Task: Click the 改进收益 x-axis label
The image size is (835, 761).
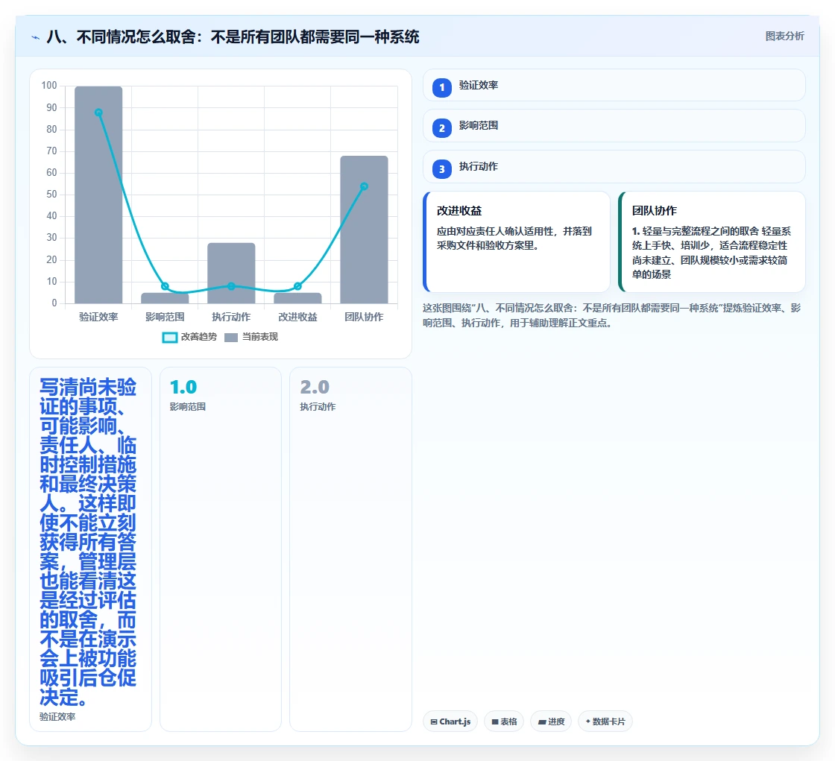Action: point(297,317)
